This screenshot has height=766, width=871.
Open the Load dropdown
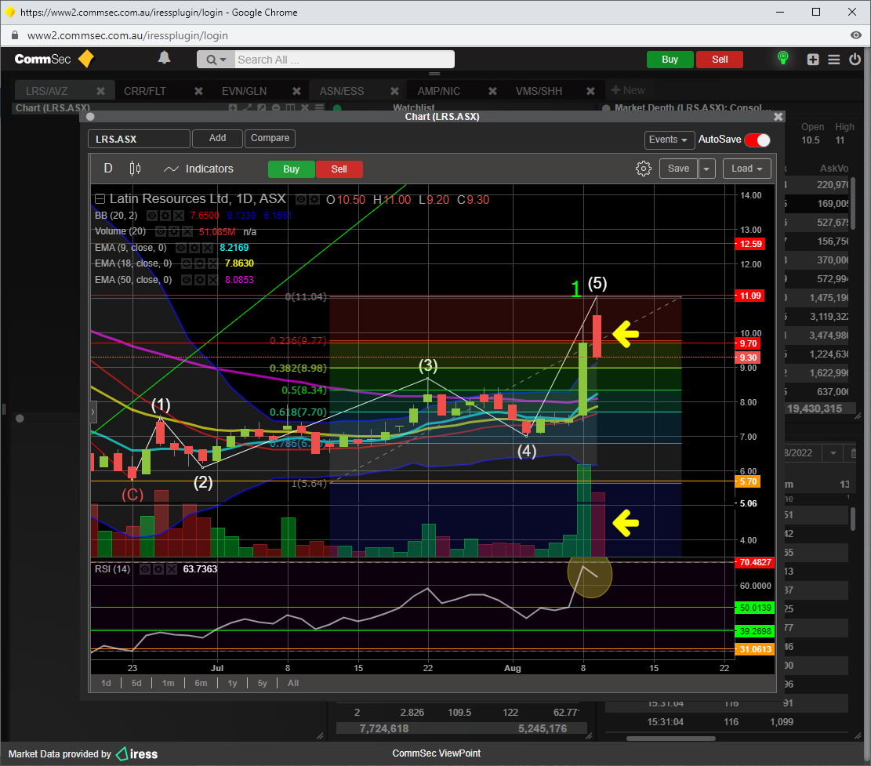746,169
